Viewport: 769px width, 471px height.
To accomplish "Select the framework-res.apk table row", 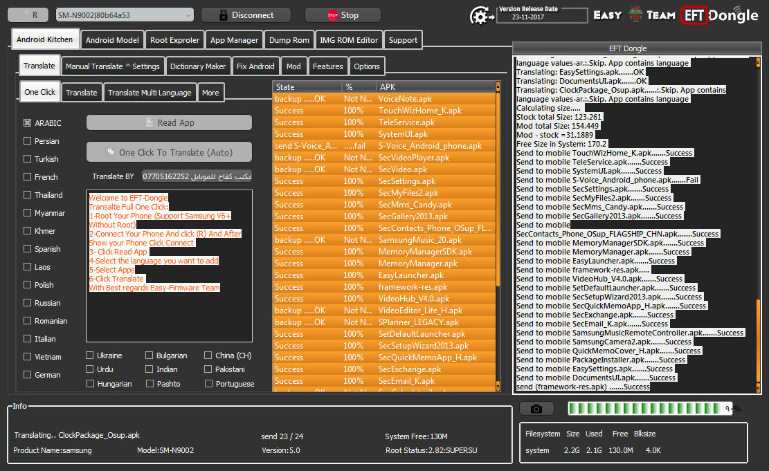I will click(x=384, y=287).
